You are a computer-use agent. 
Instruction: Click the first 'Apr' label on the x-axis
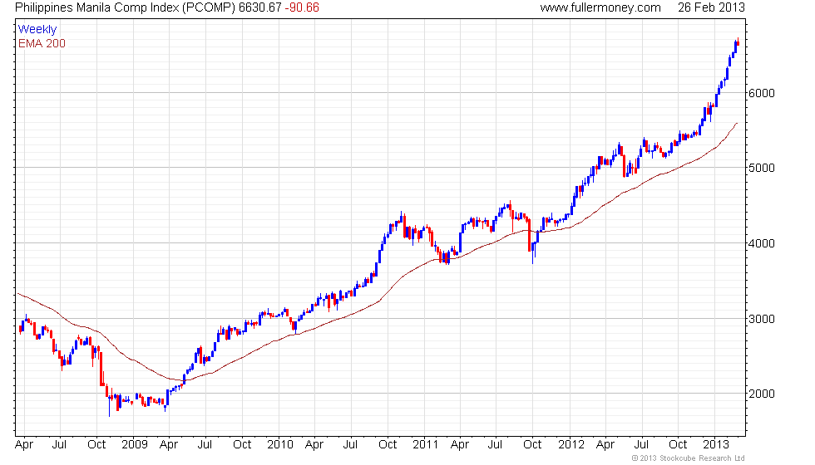point(24,445)
